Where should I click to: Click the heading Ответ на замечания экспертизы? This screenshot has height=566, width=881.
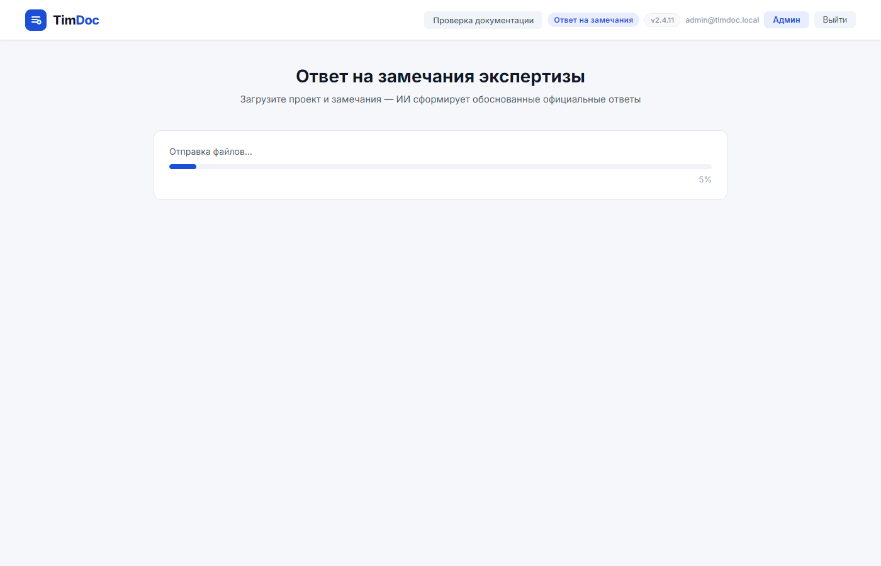(440, 76)
